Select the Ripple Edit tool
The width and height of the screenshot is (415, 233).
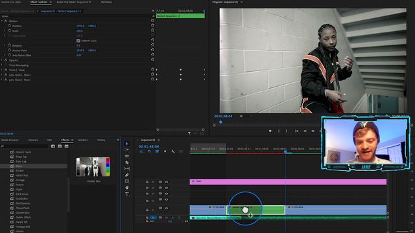tap(127, 156)
